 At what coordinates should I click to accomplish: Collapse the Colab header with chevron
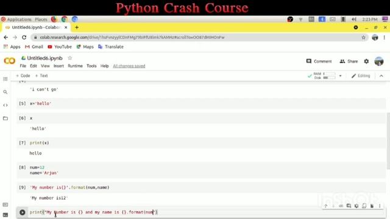(x=381, y=75)
